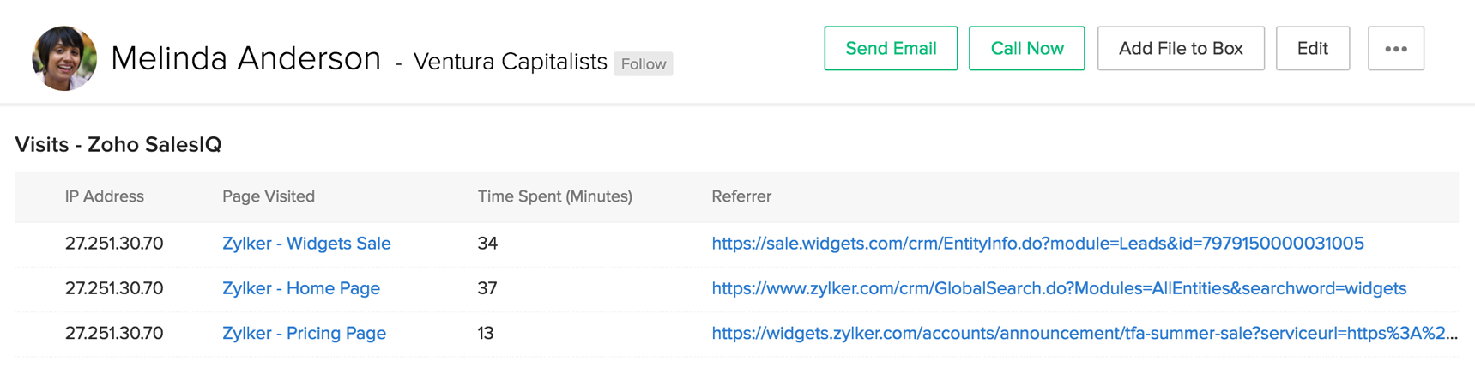
Task: Click Add File to Box
Action: pos(1180,49)
